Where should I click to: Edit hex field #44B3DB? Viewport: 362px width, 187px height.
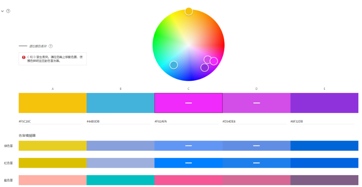118,122
